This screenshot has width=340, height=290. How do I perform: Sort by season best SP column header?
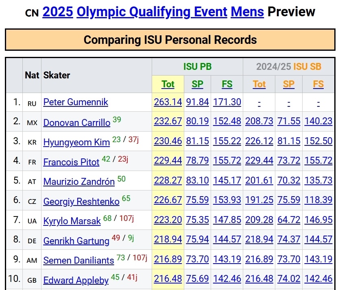pyautogui.click(x=289, y=84)
